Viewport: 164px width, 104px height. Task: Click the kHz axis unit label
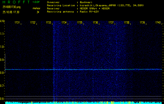(2, 21)
